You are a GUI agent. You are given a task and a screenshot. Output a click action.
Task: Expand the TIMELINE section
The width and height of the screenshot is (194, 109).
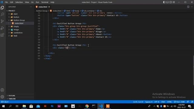pos(20,99)
